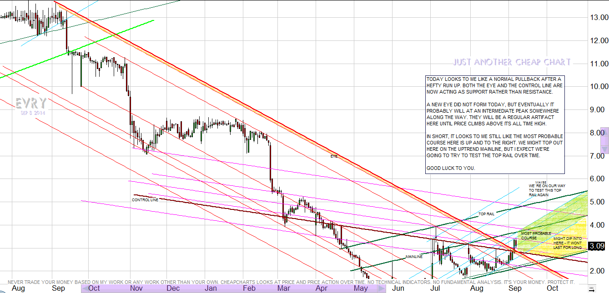
Task: Select the TOP RAIL label
Action: [485, 214]
